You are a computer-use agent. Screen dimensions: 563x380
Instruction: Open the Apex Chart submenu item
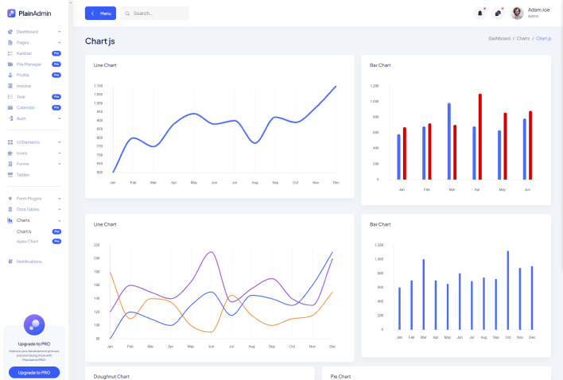click(28, 241)
